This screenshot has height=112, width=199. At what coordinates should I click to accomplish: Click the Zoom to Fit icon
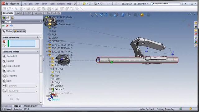coord(91,15)
